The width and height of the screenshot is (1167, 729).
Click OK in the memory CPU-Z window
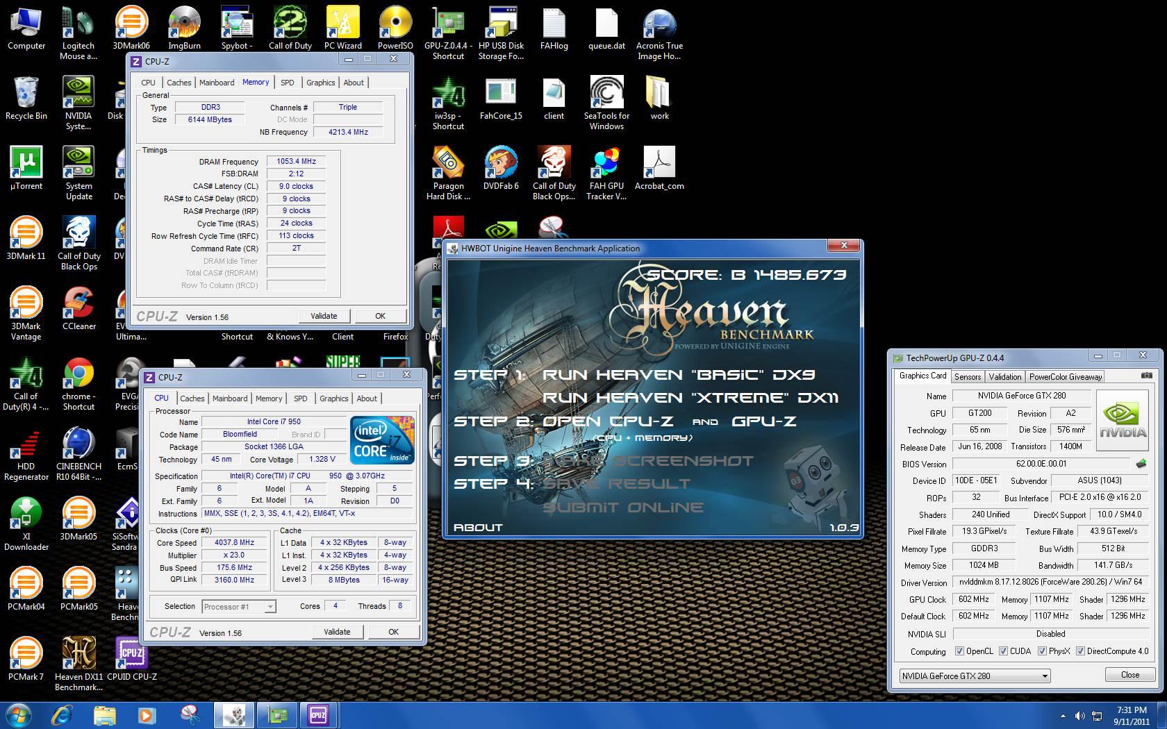[x=380, y=316]
